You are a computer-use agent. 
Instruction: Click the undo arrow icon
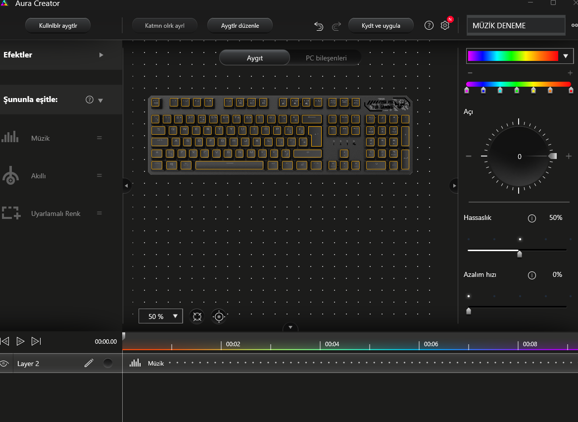tap(319, 26)
